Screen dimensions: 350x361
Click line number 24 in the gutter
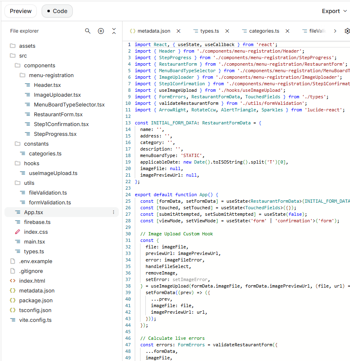pos(128,195)
